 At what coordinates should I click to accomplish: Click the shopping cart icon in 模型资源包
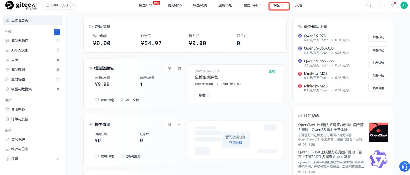(179, 68)
